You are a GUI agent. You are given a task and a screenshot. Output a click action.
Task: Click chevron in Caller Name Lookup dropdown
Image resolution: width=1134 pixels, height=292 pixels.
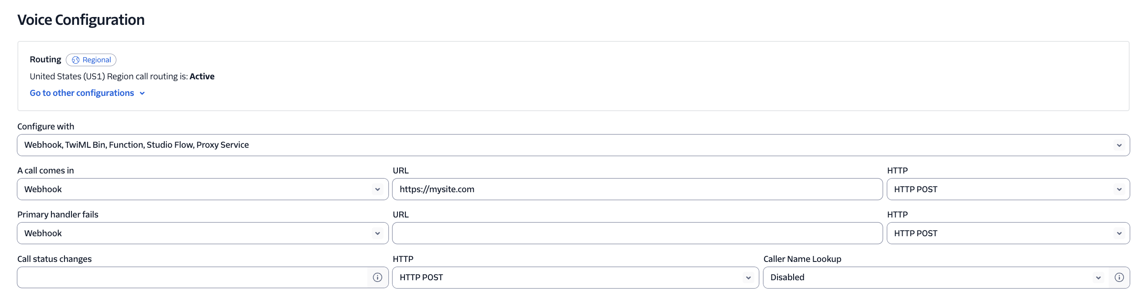1098,278
